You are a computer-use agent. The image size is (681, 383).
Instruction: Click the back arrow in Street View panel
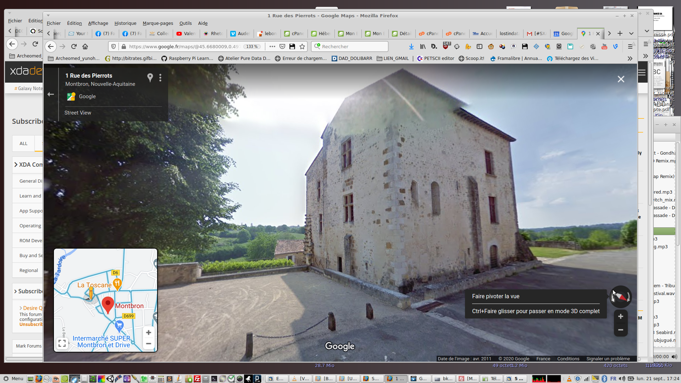pos(51,94)
